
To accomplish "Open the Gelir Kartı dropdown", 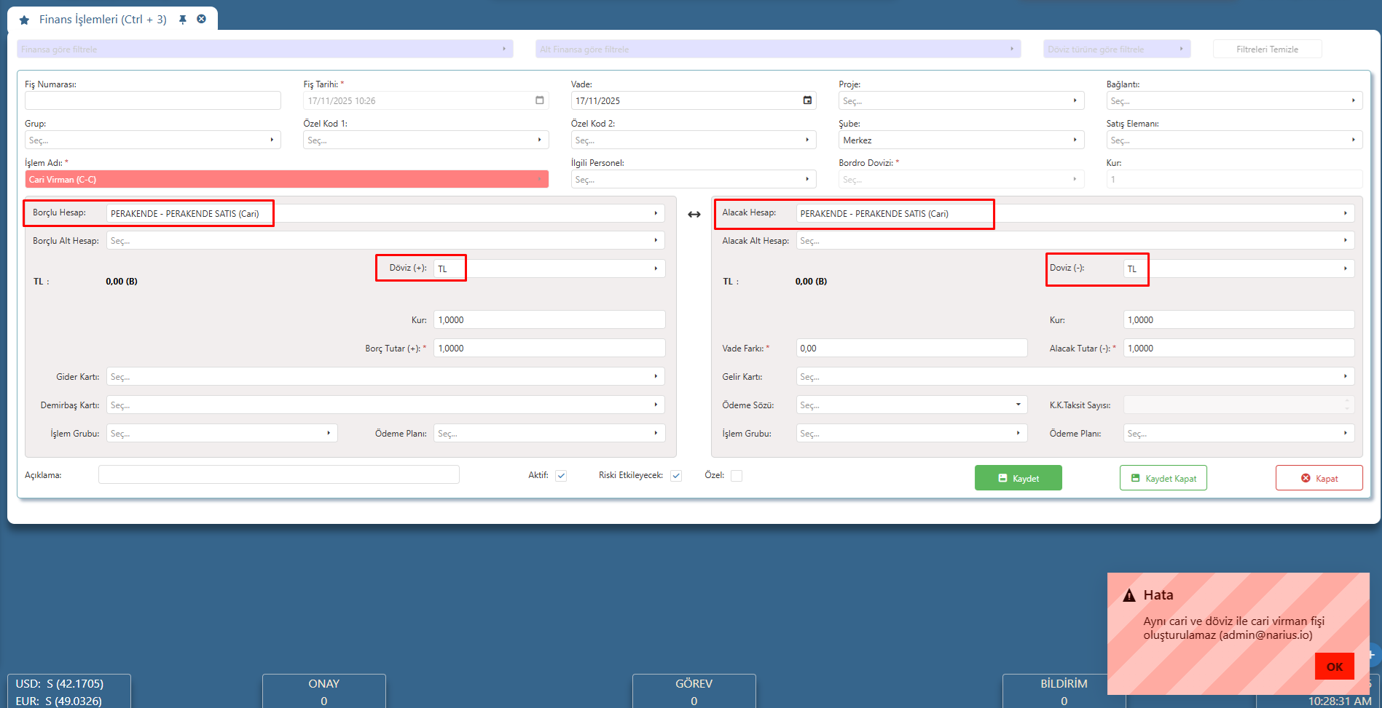I will [x=1075, y=376].
